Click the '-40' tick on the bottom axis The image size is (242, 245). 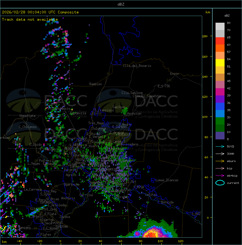point(19,241)
